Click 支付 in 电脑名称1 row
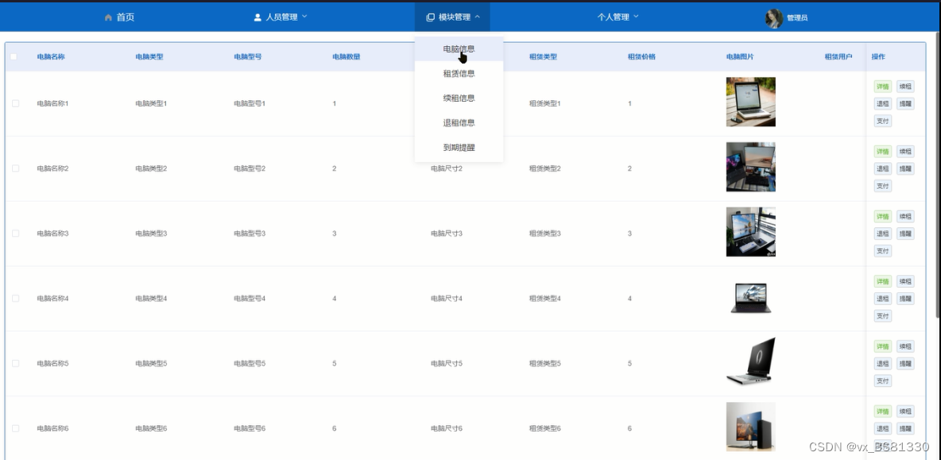Screen dimensions: 941x460 tap(883, 121)
